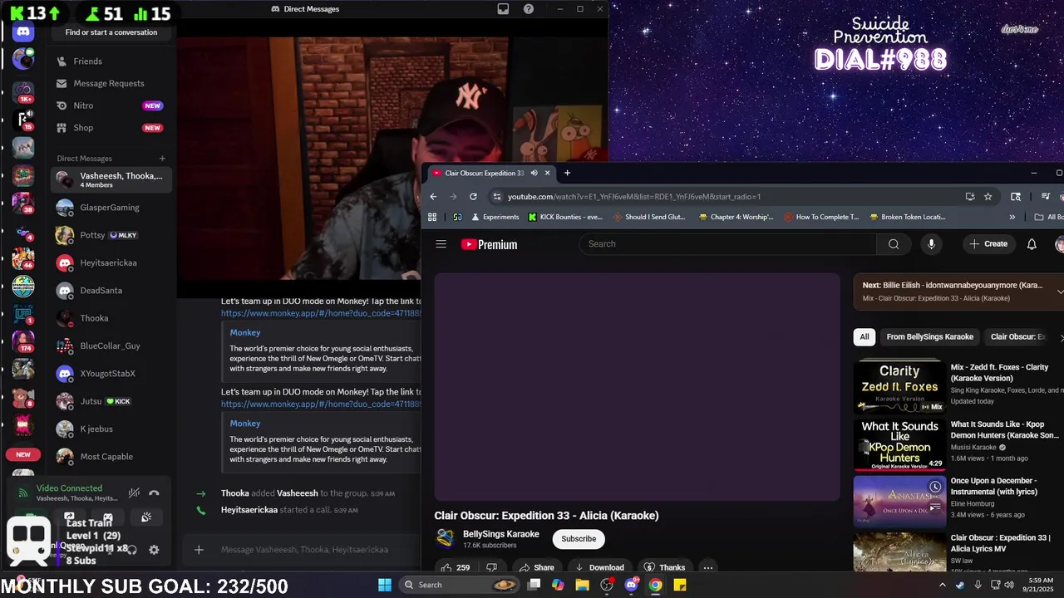Open BlueCollar_Guy direct message
Viewport: 1064px width, 598px height.
click(x=111, y=346)
